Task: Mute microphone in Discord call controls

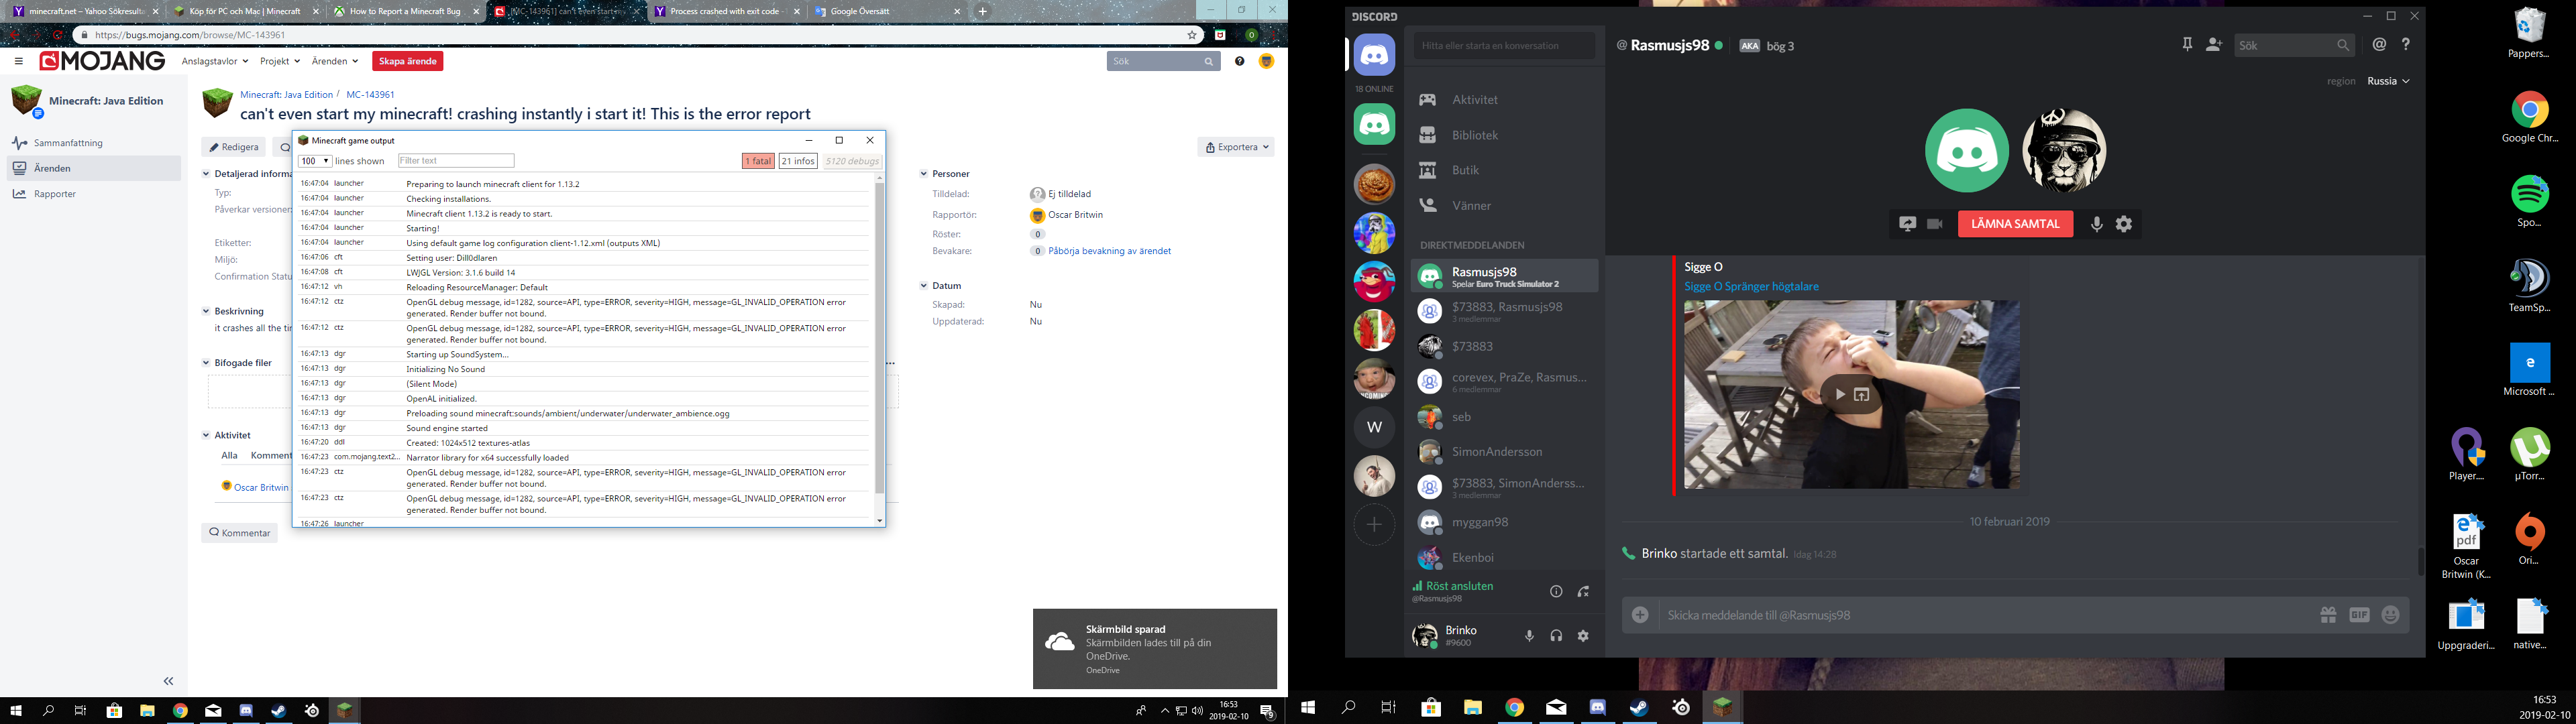Action: [2096, 224]
